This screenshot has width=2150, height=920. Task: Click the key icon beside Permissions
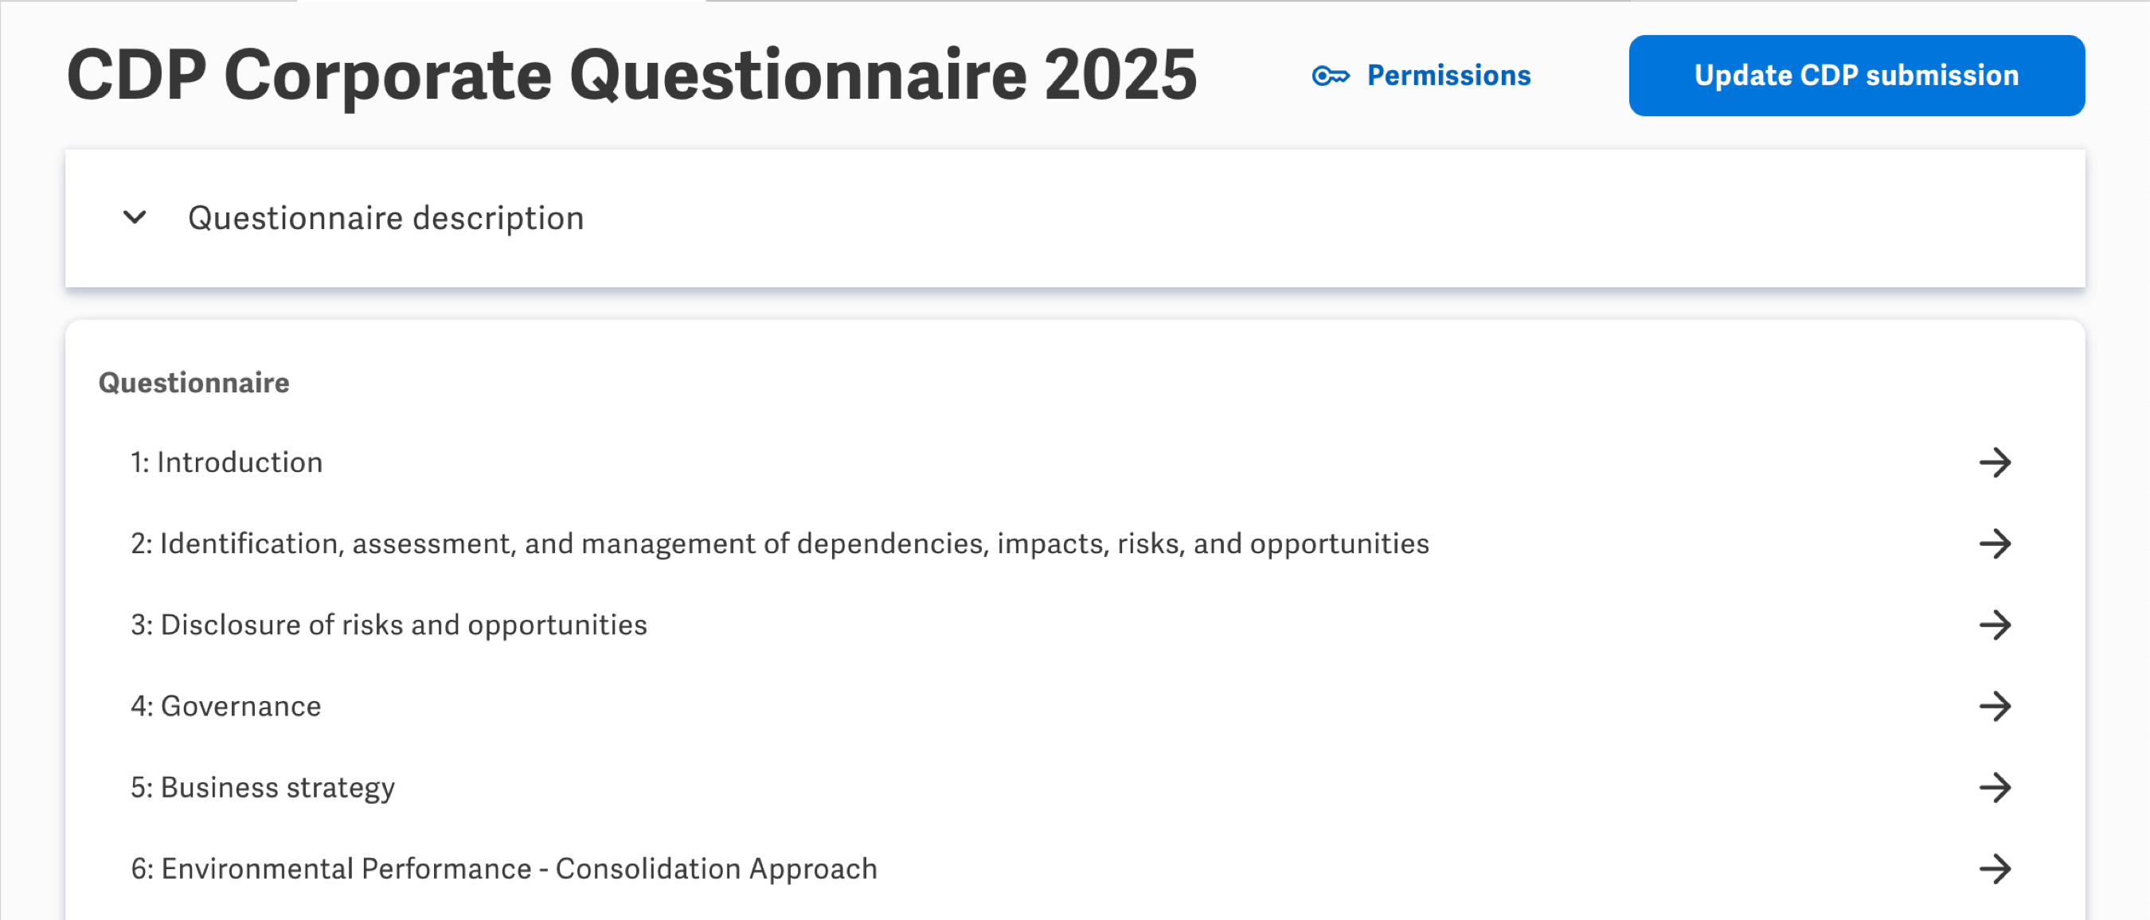1330,76
